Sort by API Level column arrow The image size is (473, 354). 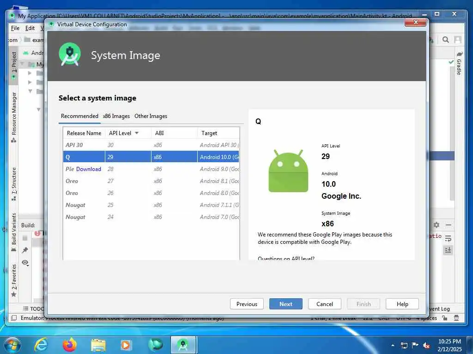pyautogui.click(x=137, y=133)
